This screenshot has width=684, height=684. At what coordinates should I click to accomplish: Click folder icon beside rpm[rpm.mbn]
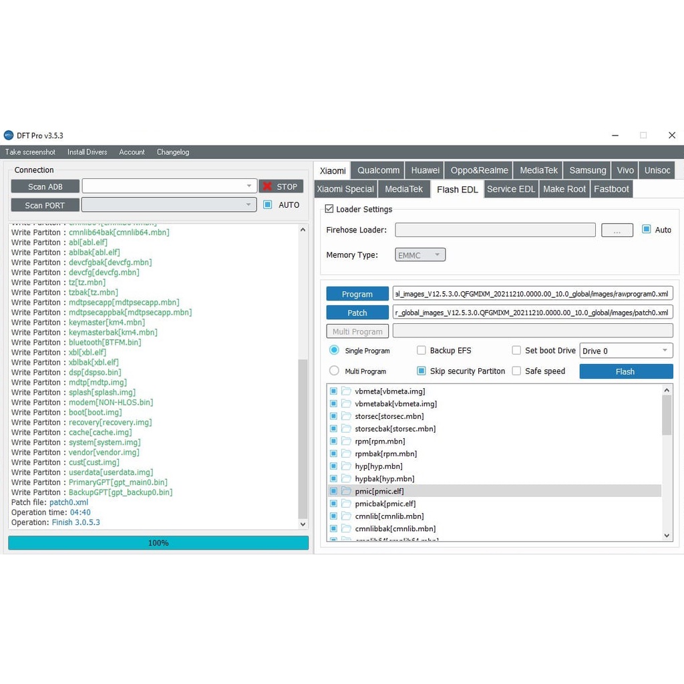click(x=346, y=441)
